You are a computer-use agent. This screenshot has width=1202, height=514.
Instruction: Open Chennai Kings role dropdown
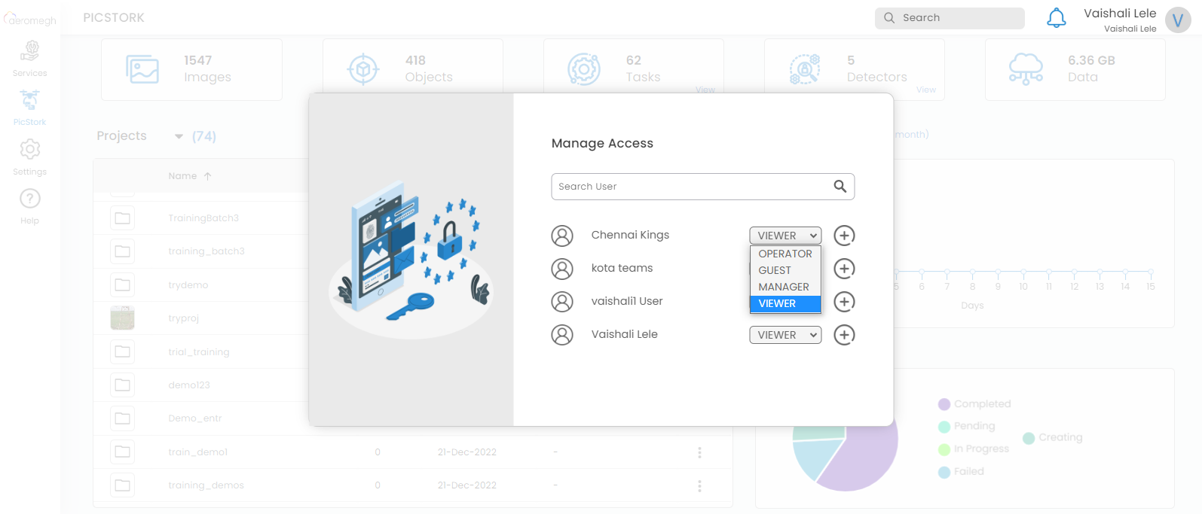[x=785, y=236]
